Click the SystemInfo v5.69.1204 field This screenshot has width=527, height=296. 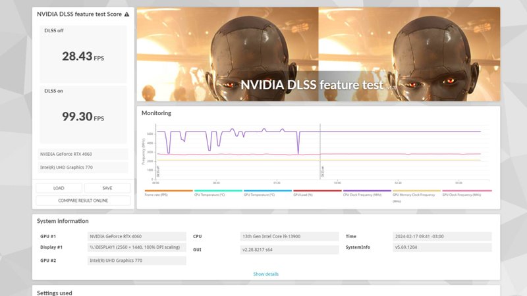point(442,247)
